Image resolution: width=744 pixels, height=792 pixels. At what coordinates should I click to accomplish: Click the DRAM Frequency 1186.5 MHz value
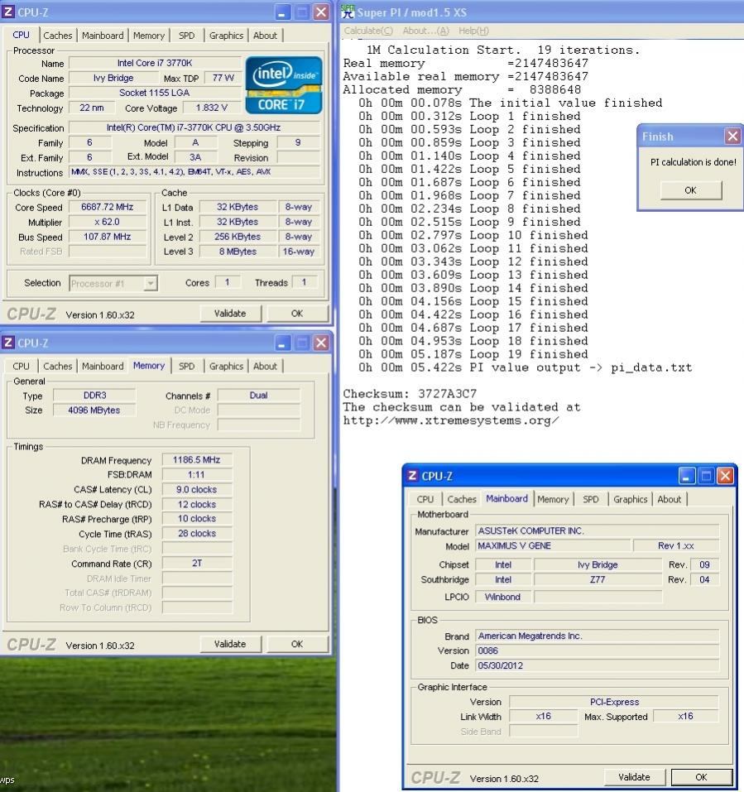(x=197, y=460)
